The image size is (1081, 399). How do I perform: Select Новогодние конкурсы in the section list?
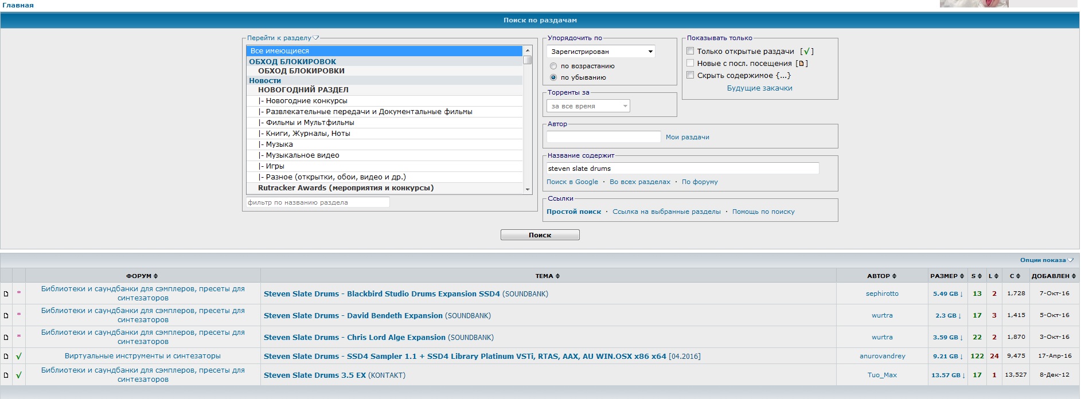click(384, 101)
